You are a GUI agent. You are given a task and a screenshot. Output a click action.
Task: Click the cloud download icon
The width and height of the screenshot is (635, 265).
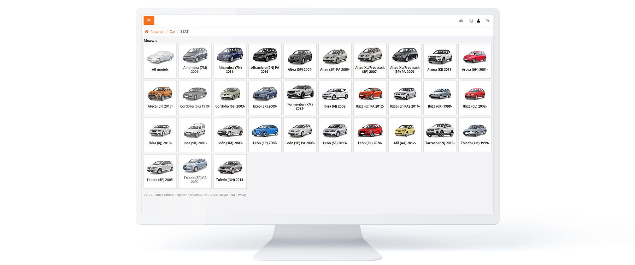click(x=461, y=21)
